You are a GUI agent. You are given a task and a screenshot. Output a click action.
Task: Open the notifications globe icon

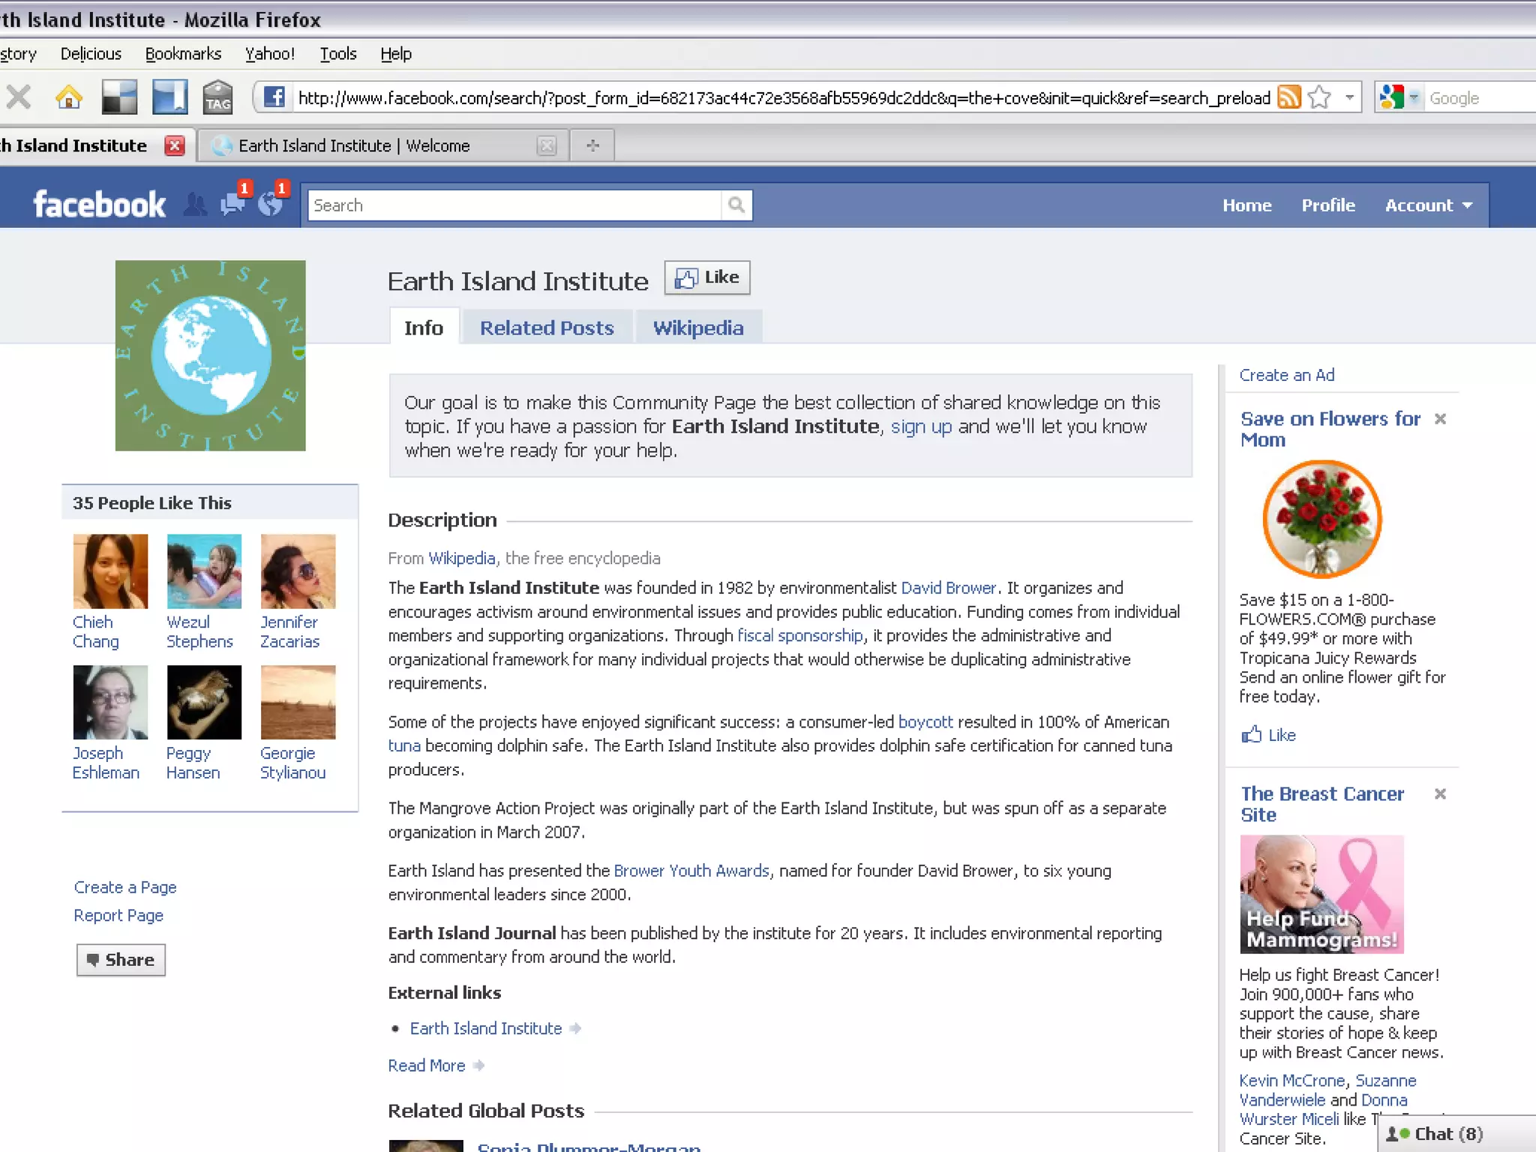pyautogui.click(x=270, y=204)
